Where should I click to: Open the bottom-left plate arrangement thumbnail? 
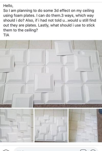click(17, 125)
